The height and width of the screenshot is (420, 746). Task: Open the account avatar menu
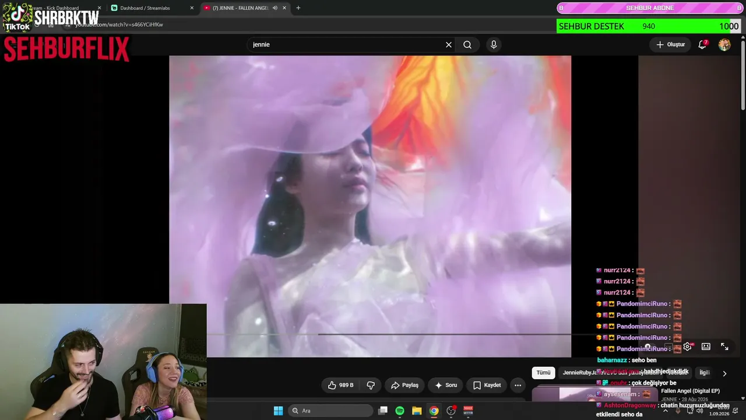click(724, 44)
